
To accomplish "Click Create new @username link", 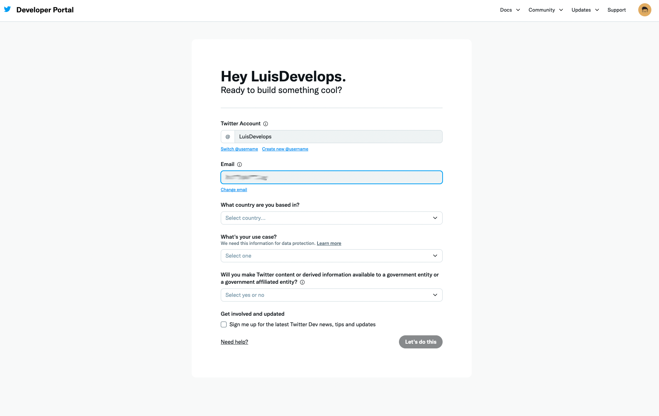I will 285,149.
